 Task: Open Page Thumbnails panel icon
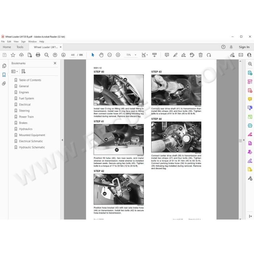click(4, 66)
